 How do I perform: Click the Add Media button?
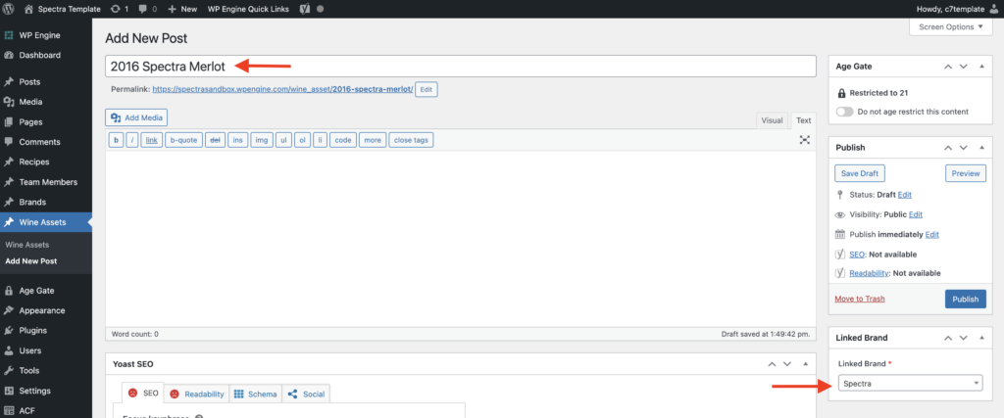[x=136, y=117]
